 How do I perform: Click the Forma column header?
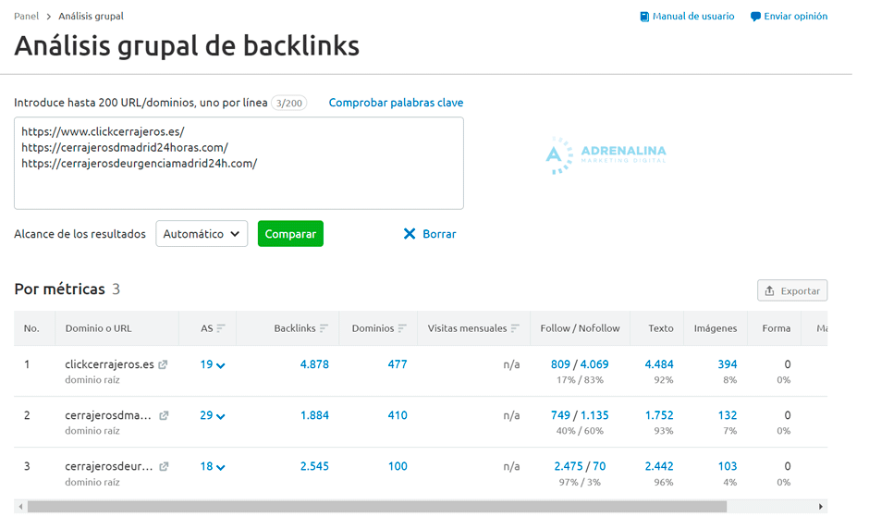[776, 328]
